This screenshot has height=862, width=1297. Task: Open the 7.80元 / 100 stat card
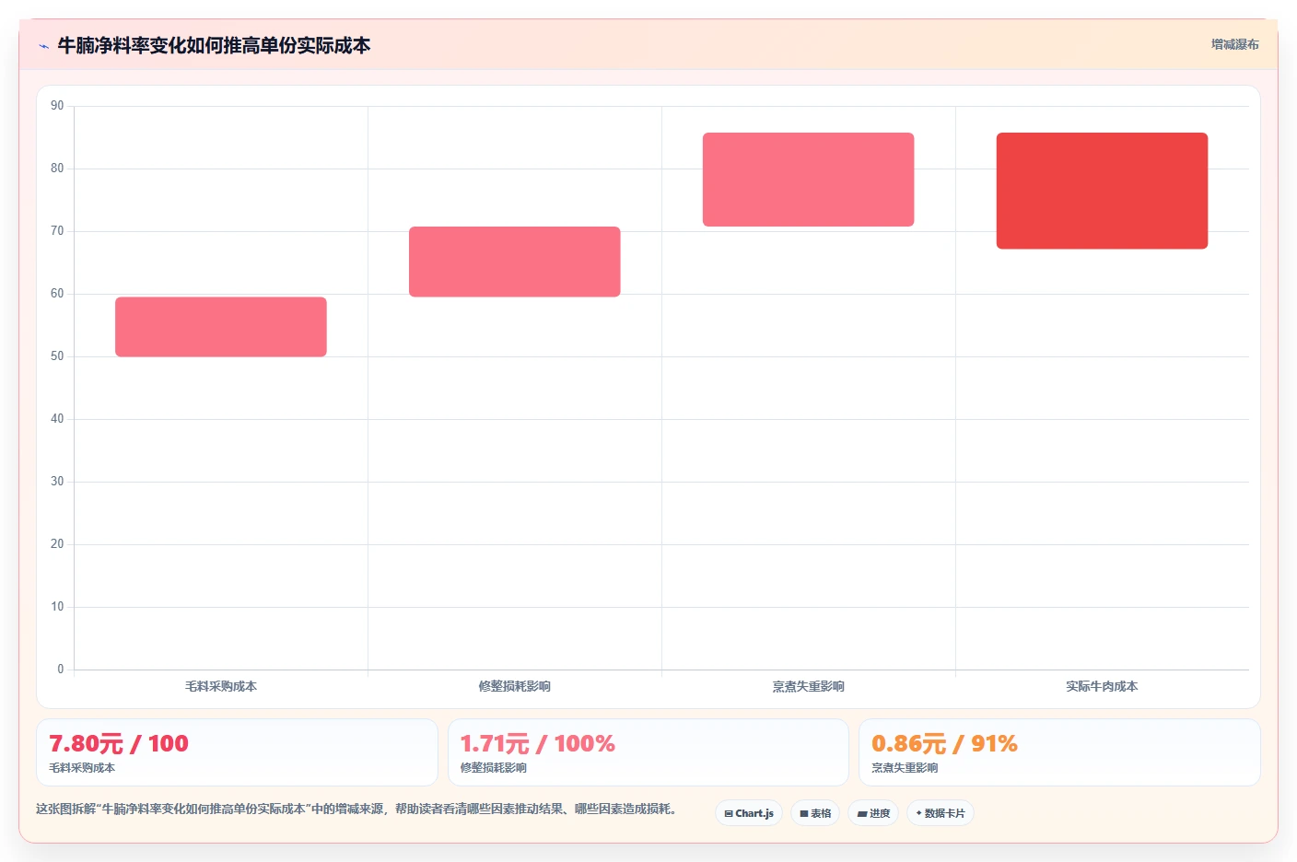[237, 752]
